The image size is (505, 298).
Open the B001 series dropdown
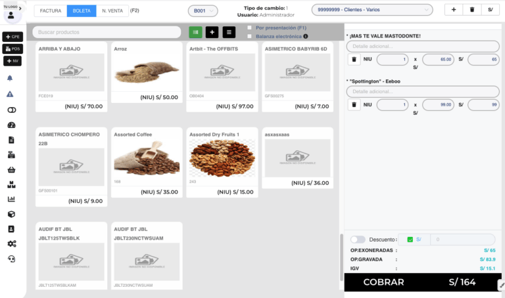[203, 11]
